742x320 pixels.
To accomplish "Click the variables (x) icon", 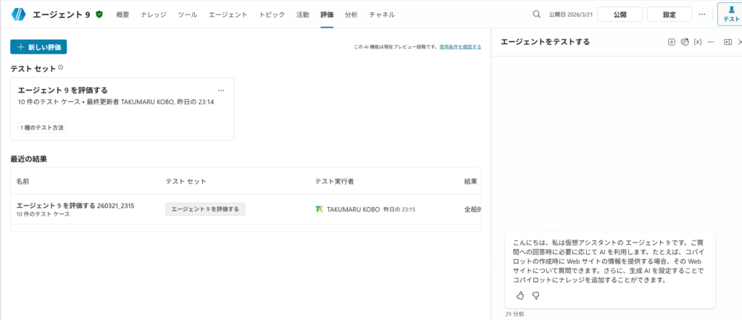I will (x=698, y=42).
